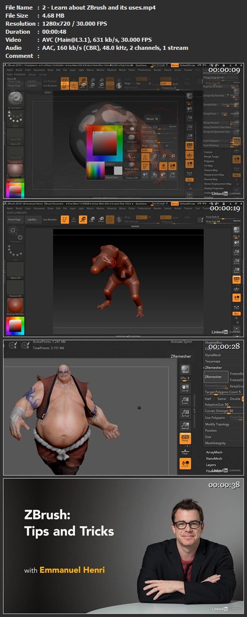
Task: Click orange Edit mode icon in 00:00:19 frame
Action: point(65,219)
